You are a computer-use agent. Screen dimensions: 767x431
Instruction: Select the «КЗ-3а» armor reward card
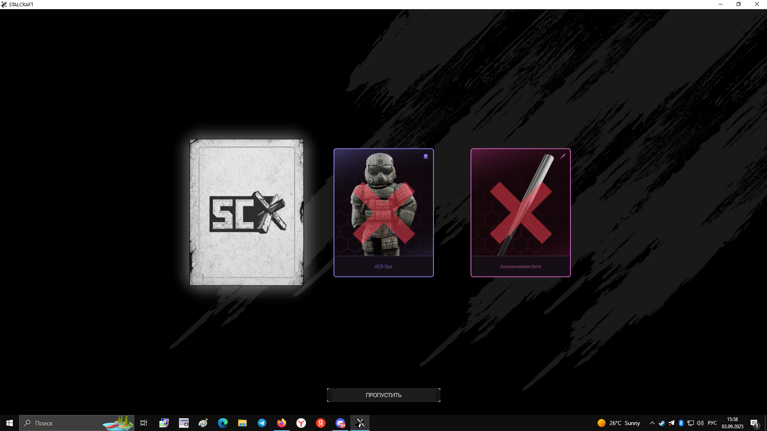pos(383,213)
